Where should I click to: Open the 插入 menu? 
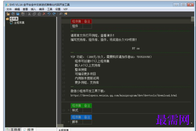pos(33,9)
